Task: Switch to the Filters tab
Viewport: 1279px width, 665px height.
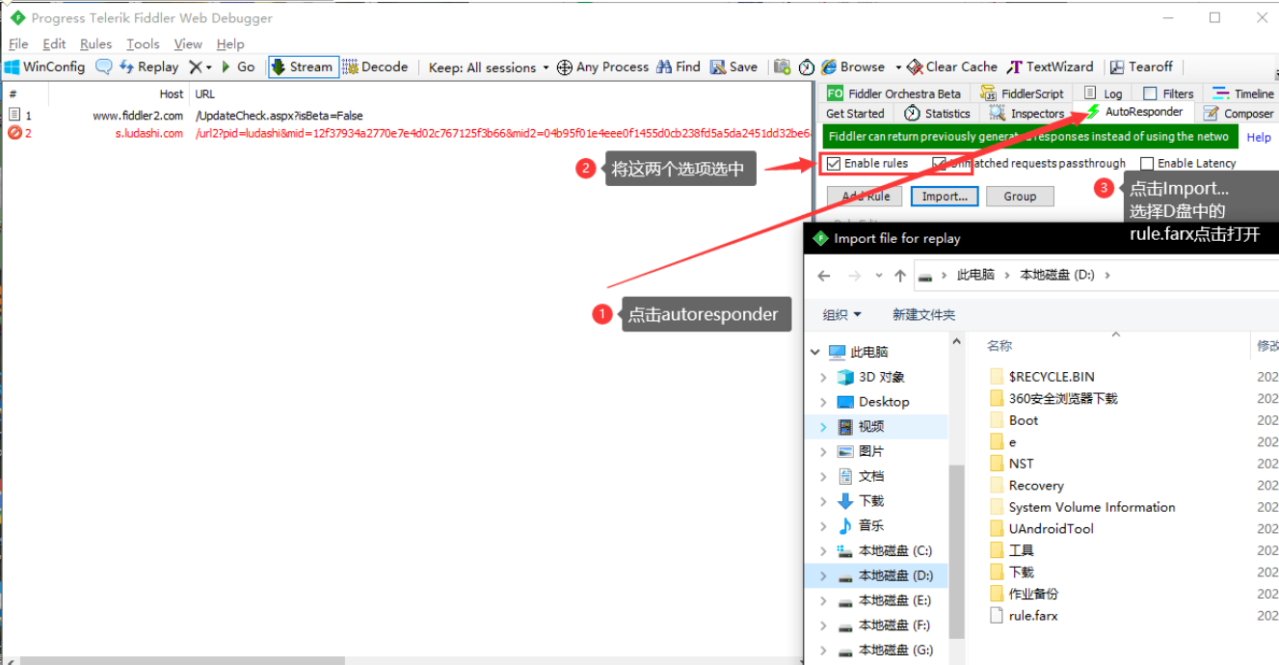Action: click(1168, 93)
